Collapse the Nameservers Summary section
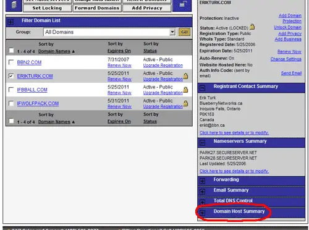The image size is (309, 230). 203,143
